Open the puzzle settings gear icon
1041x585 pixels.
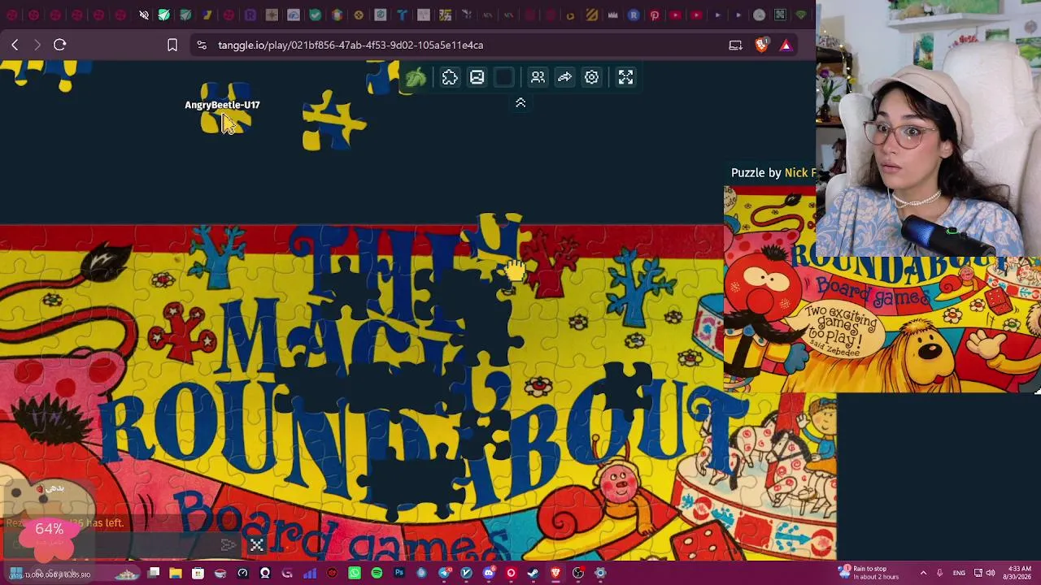(591, 77)
